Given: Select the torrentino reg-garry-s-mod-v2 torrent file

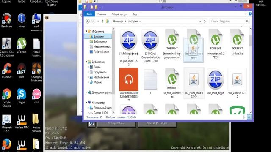Looking at the screenshot, I should (x=172, y=44).
